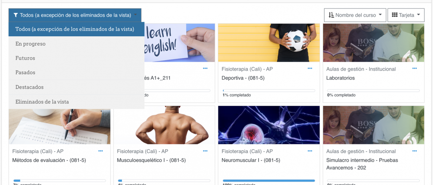Open the Deportiva - (081-5) course link

point(243,78)
